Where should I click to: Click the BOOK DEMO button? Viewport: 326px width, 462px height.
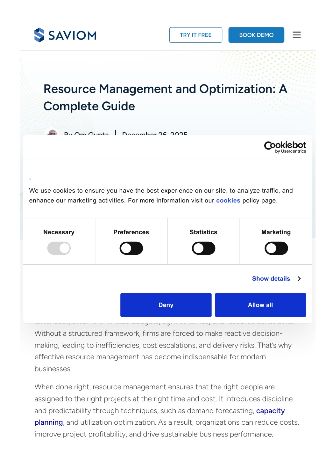click(256, 35)
